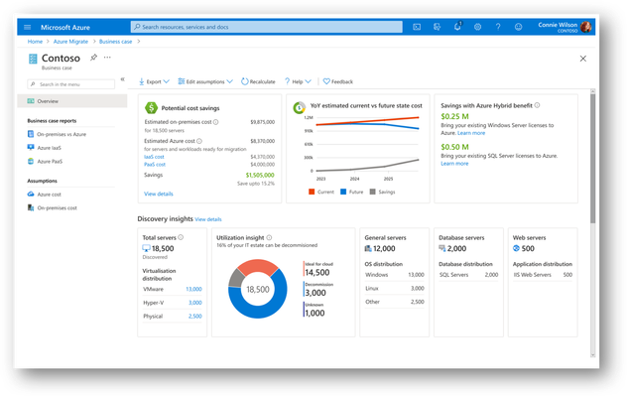Open the Help dropdown in the toolbar

click(x=298, y=81)
